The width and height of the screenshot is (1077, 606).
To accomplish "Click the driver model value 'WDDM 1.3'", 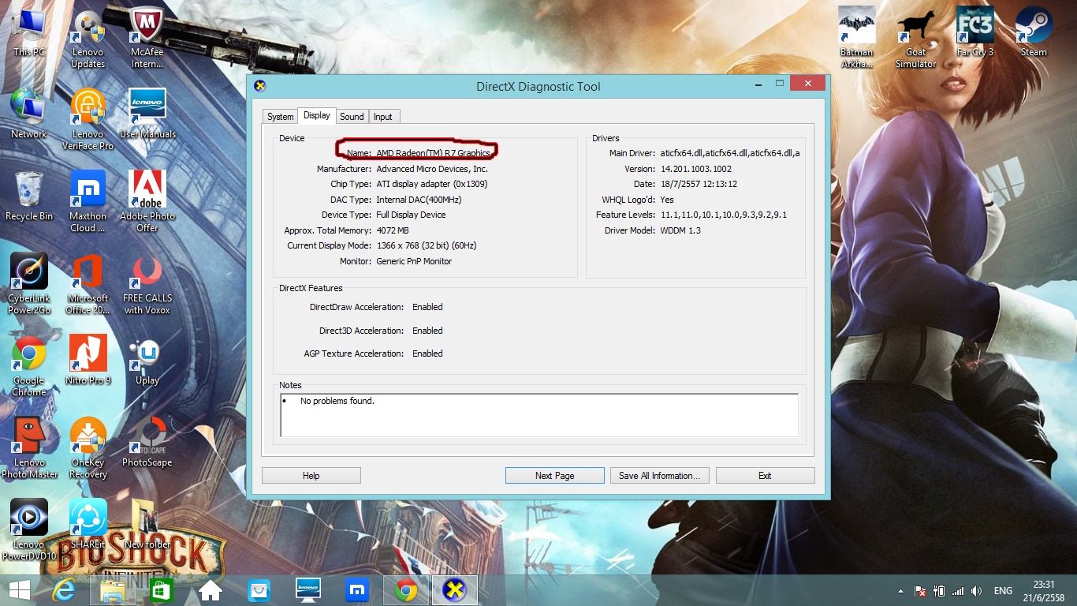I will [680, 230].
